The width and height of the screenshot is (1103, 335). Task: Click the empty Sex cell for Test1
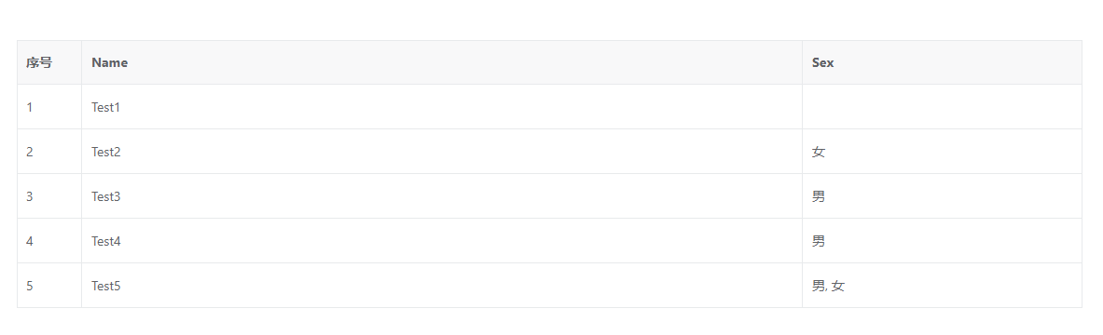click(x=942, y=107)
